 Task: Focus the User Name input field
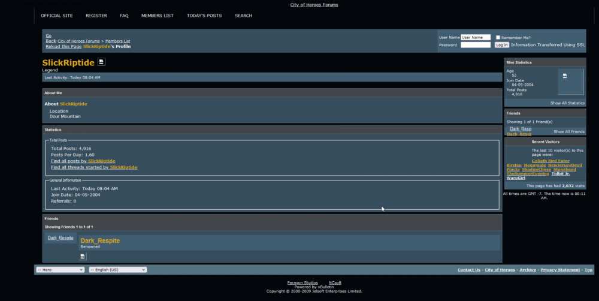click(476, 37)
